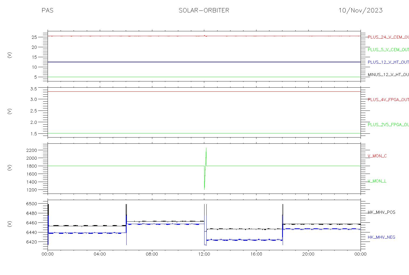
Task: Click the red PLUS_4V_FPGA trace line
Action: click(204, 92)
